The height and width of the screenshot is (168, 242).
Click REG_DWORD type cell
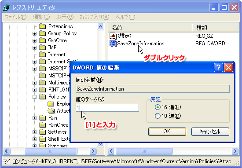click(x=210, y=44)
